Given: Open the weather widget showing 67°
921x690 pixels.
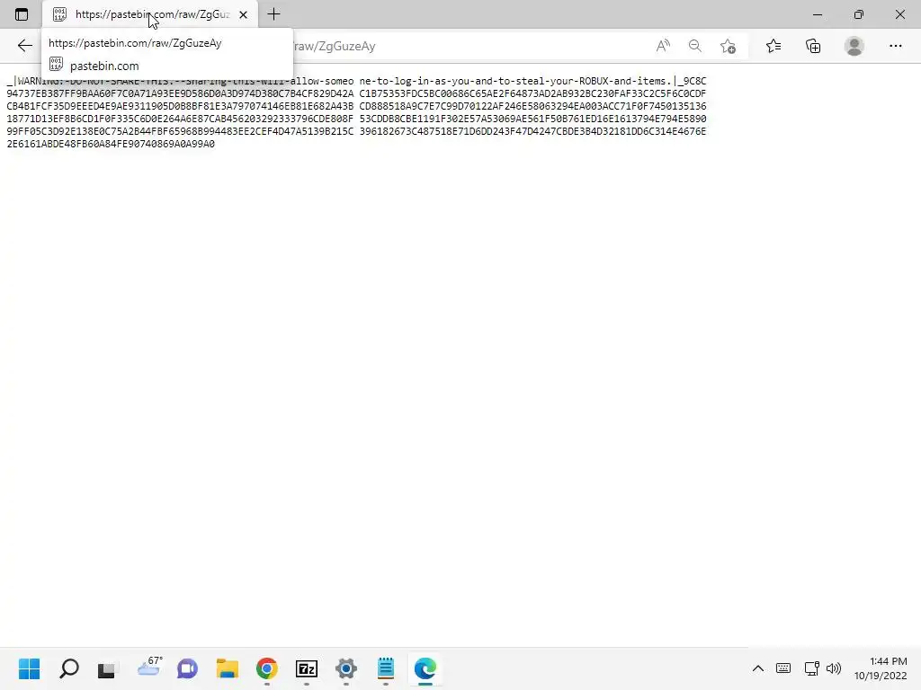Looking at the screenshot, I should (x=149, y=668).
